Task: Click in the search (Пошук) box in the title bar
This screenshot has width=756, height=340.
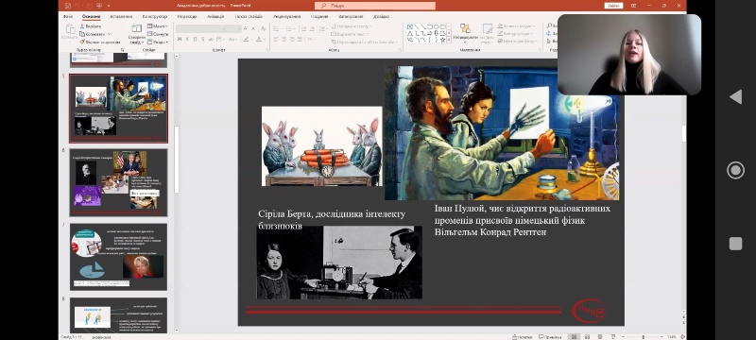Action: [x=375, y=6]
